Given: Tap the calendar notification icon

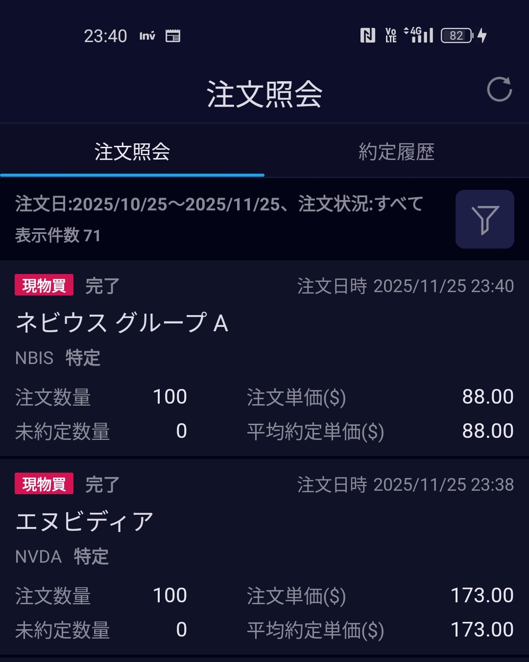Looking at the screenshot, I should click(173, 36).
